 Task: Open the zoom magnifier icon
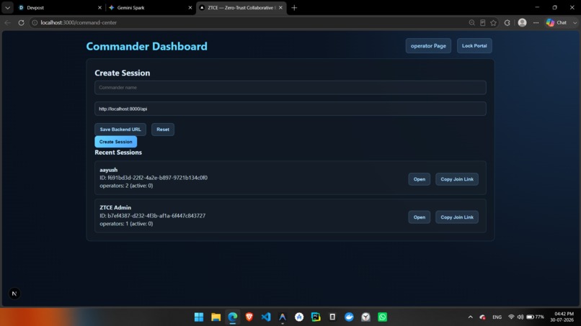pyautogui.click(x=471, y=22)
